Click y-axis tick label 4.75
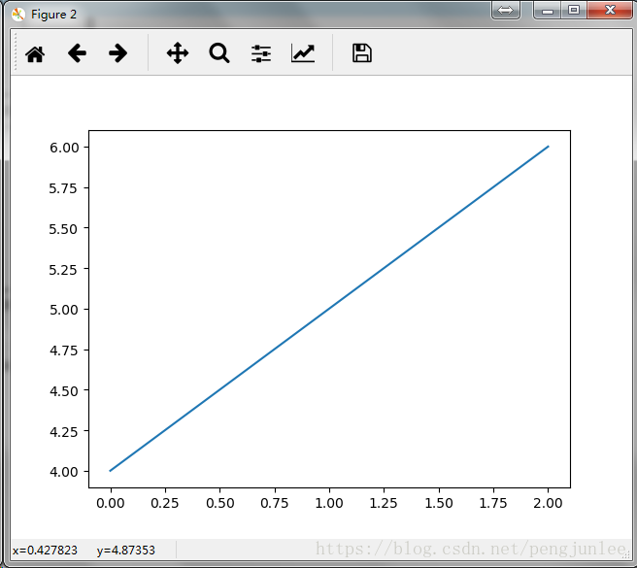The image size is (637, 568). click(63, 351)
